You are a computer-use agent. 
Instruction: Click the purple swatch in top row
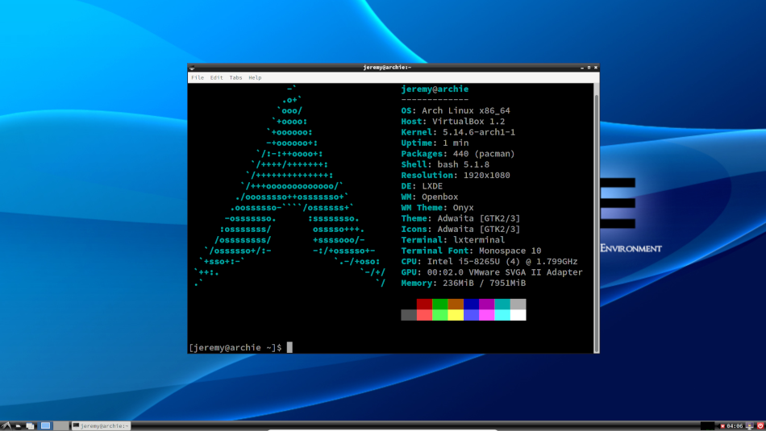[x=487, y=304]
